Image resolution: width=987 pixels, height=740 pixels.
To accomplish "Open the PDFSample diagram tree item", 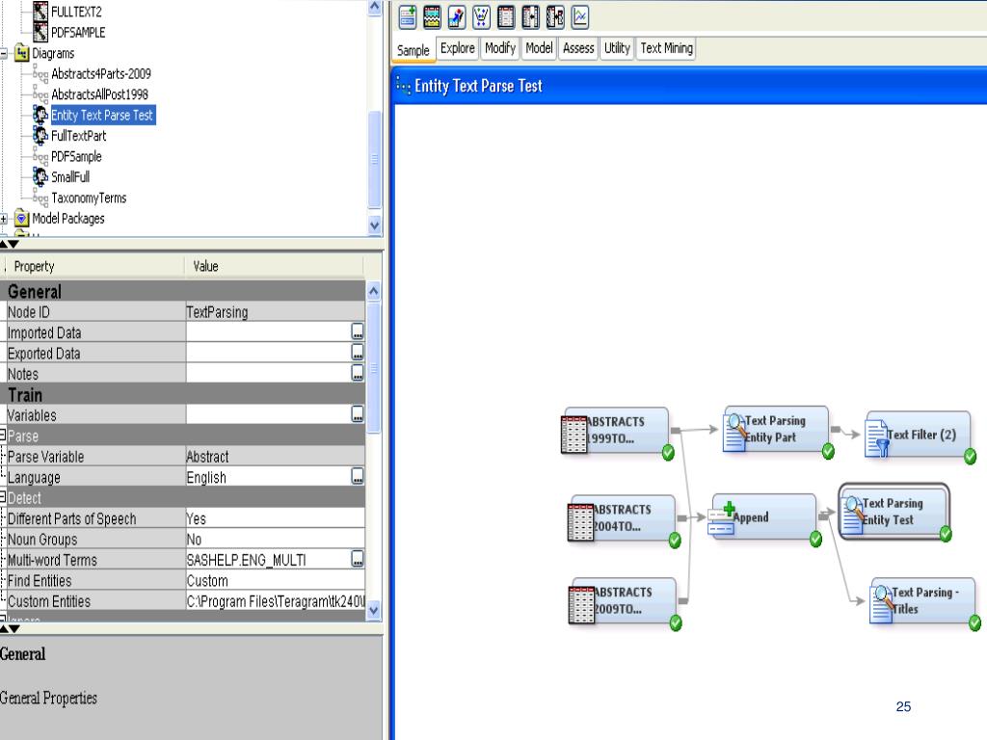I will coord(76,157).
